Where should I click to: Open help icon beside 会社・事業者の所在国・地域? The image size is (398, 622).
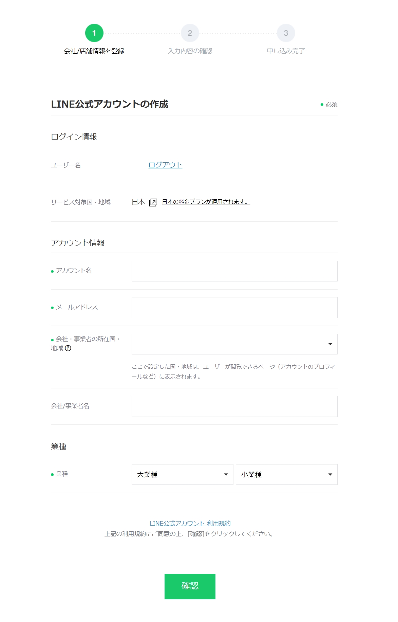[68, 348]
